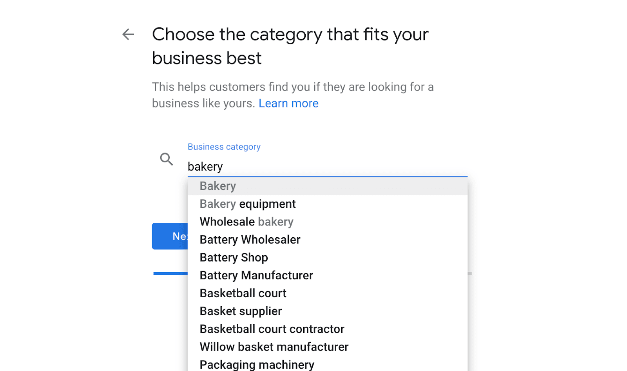Select Basketball court option
This screenshot has width=627, height=371.
click(243, 293)
